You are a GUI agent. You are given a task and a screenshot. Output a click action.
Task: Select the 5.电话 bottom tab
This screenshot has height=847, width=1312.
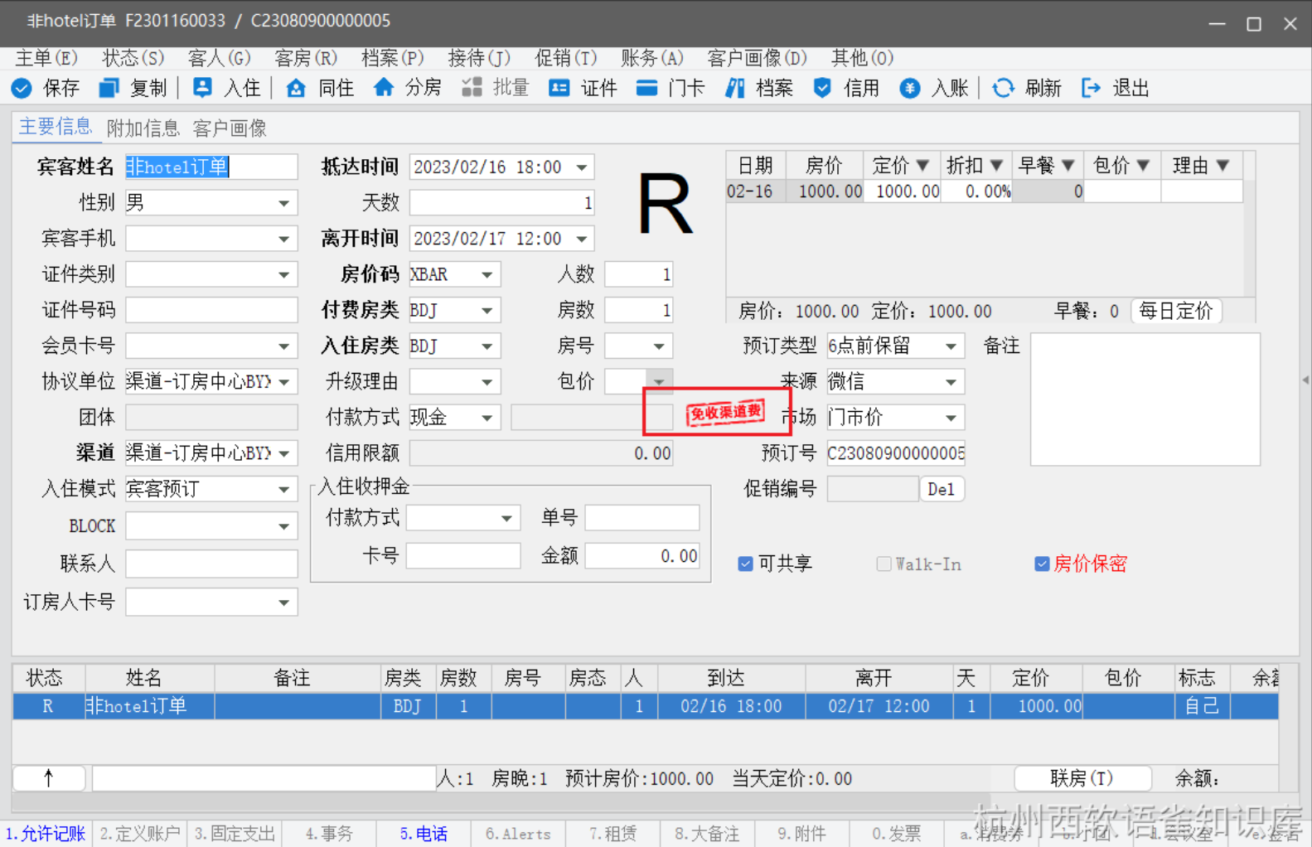424,834
